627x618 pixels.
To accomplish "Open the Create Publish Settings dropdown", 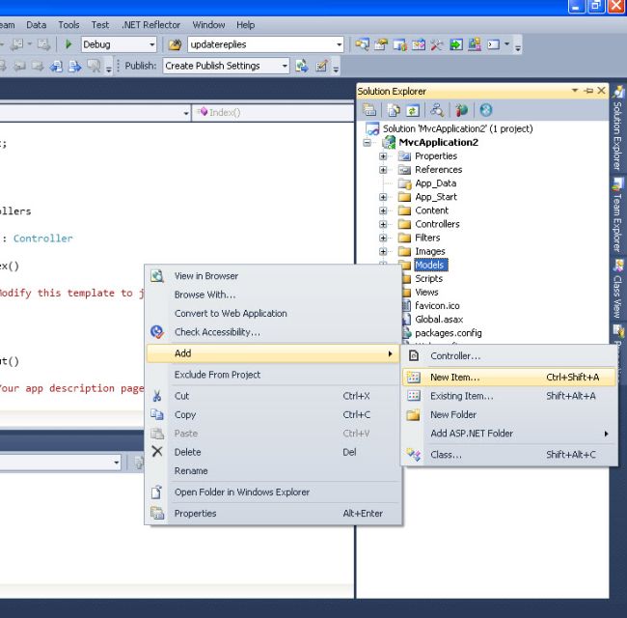I will 284,66.
